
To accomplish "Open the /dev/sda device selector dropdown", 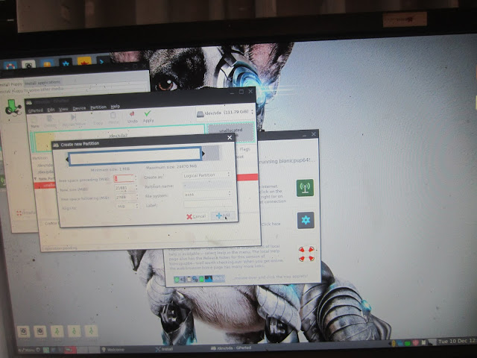I will point(225,113).
